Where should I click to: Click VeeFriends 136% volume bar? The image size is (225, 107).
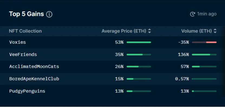coord(204,54)
